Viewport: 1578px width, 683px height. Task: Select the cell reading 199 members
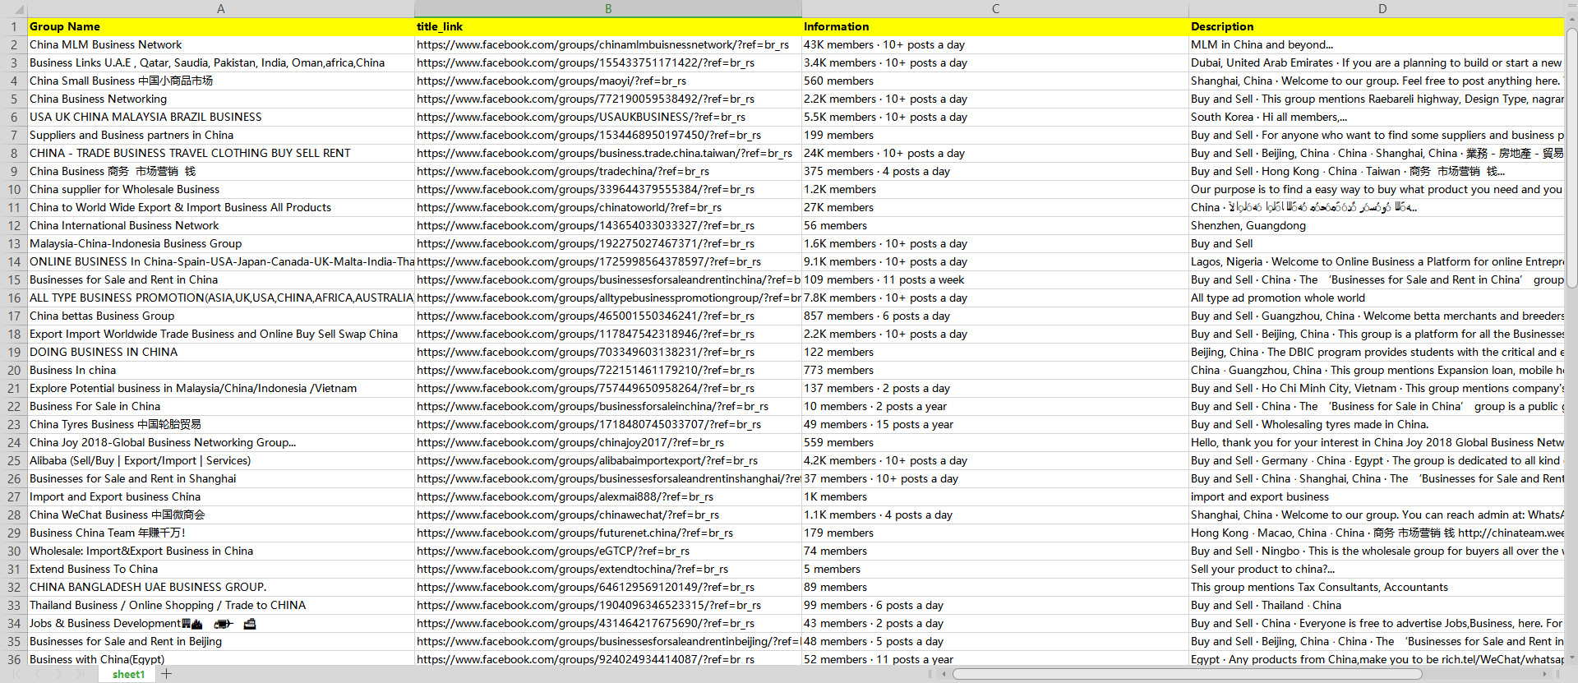(x=995, y=135)
